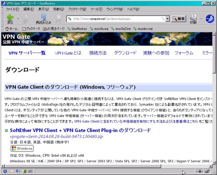Open the VPN サーバー一覧 navigation link

coord(27,53)
